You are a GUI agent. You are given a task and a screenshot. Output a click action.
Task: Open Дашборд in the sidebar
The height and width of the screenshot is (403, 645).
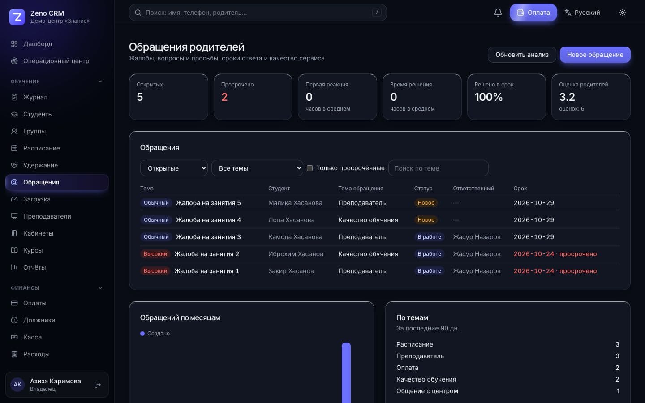coord(57,44)
